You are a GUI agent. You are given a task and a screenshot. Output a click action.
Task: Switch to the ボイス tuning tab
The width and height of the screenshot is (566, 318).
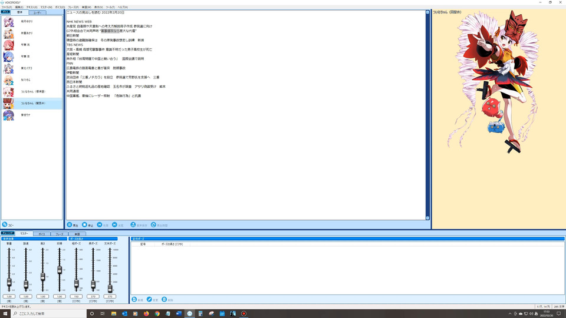(42, 234)
